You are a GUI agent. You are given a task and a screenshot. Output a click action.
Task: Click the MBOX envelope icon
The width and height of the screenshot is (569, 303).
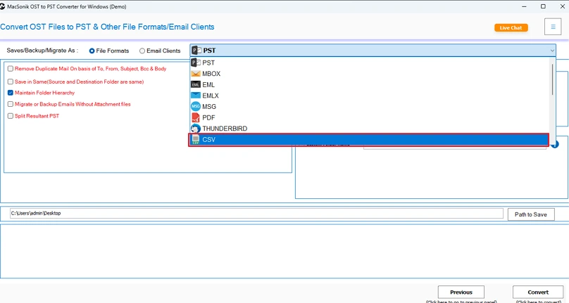click(x=196, y=74)
